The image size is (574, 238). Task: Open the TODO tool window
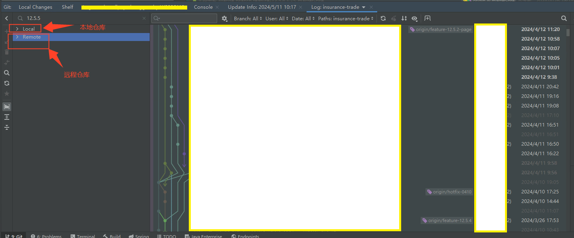coord(166,236)
